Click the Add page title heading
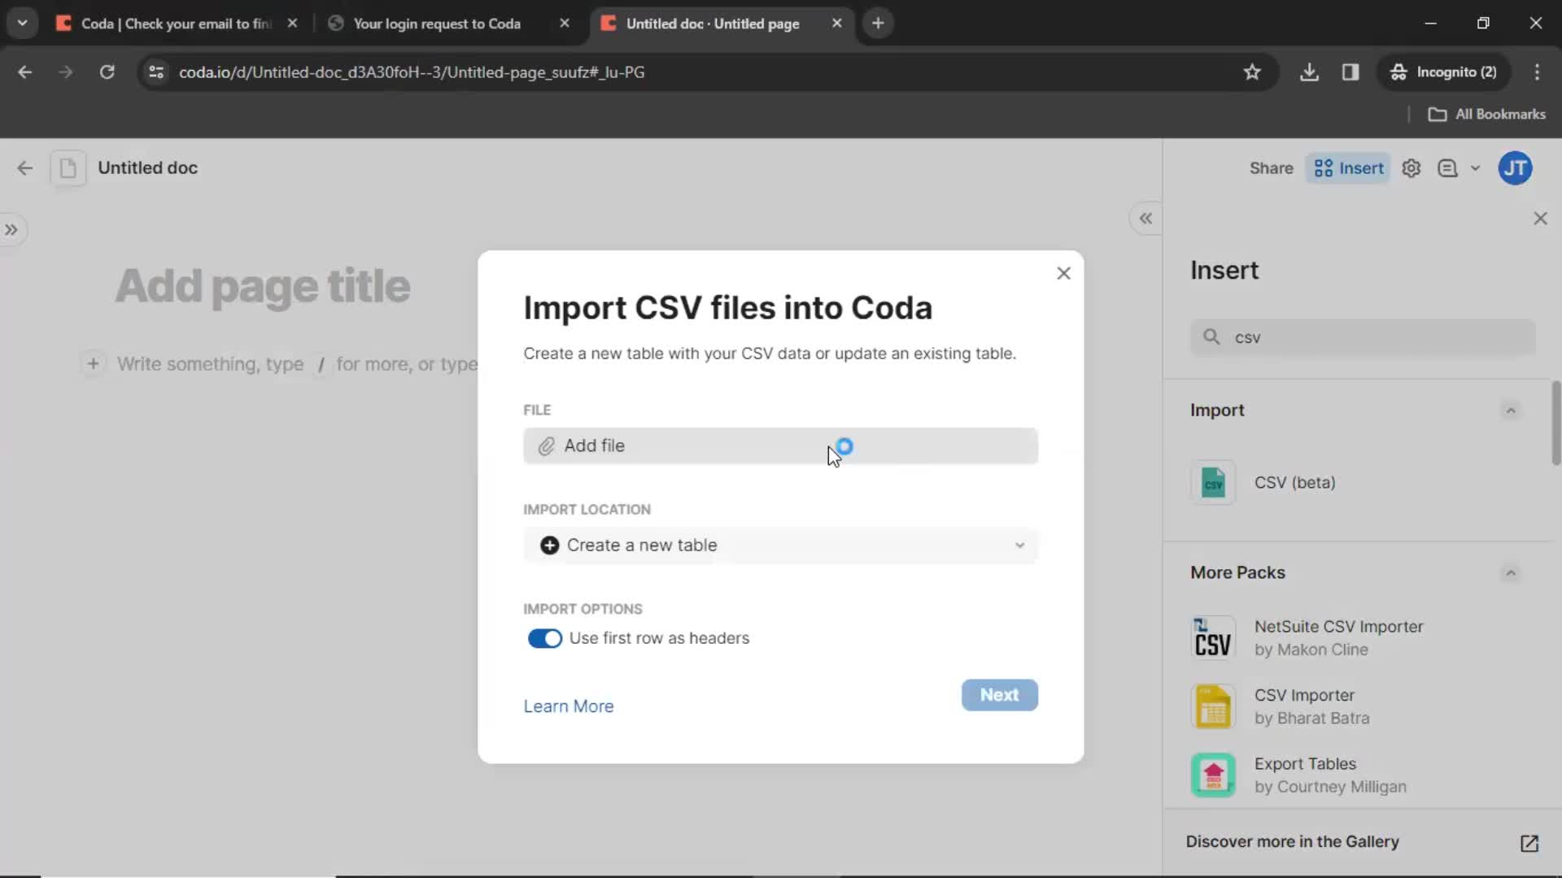 tap(263, 286)
